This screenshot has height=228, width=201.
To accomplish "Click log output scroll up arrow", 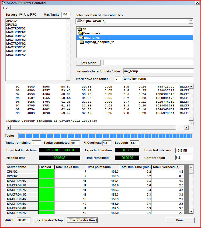I will coord(191,87).
